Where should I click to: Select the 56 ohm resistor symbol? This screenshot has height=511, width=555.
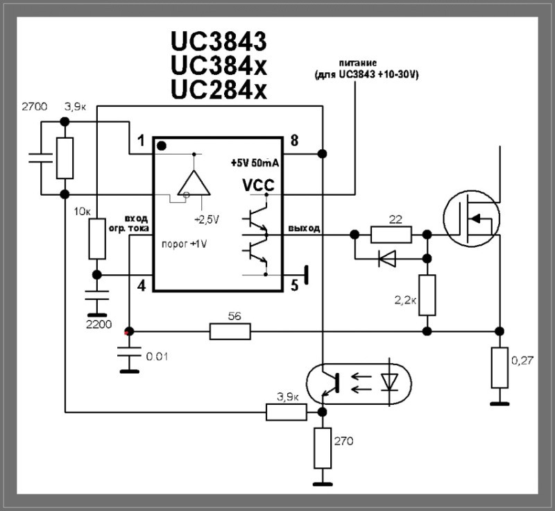230,331
